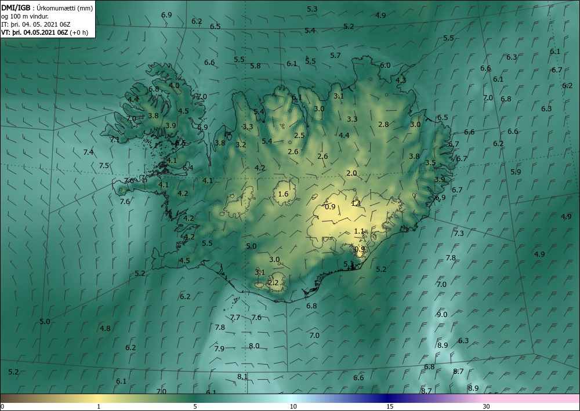Viewport: 580px width, 411px height.
Task: Click the 2.8 value in northeast Iceland
Action: click(383, 124)
